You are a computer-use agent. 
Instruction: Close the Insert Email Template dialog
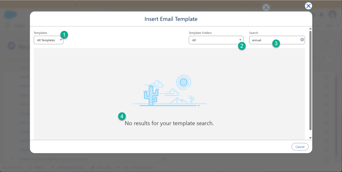point(308,6)
